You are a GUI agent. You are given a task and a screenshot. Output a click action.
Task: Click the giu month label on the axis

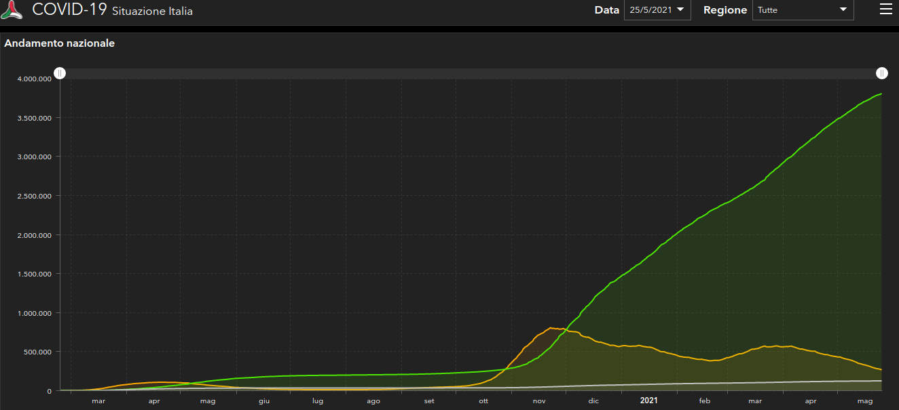tap(263, 401)
